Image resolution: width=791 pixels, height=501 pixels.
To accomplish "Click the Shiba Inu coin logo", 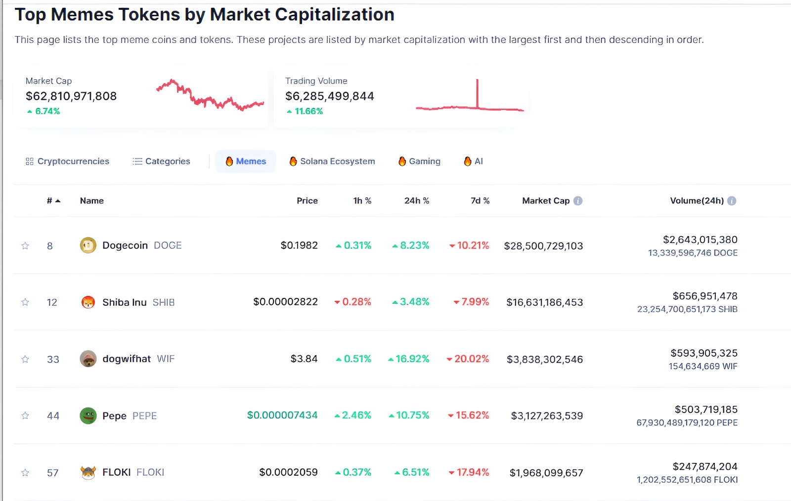I will (88, 302).
